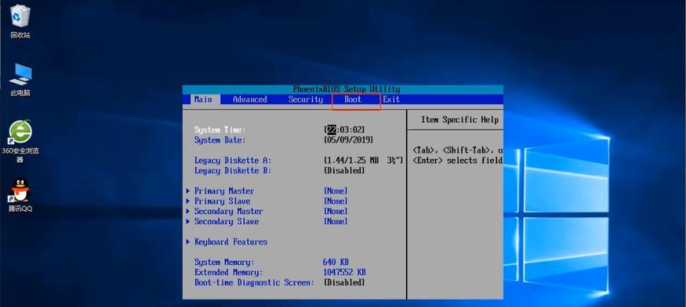Click the System Memory label
The width and height of the screenshot is (686, 307).
point(224,262)
